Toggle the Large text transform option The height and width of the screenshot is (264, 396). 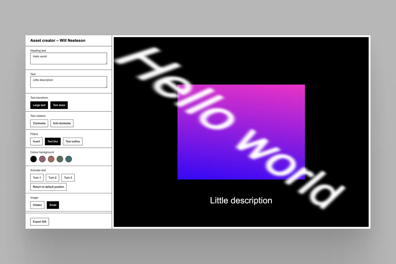click(x=39, y=105)
